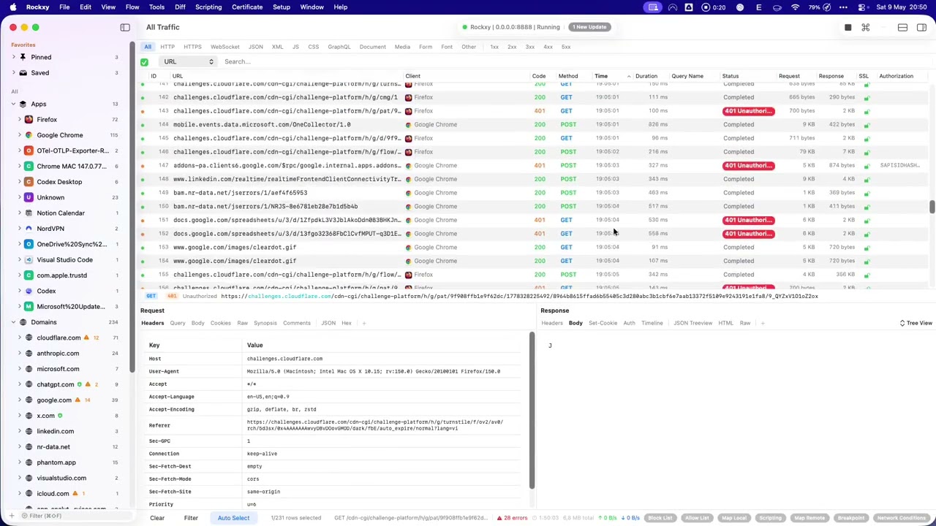
Task: Click the traffic list vertical scrollbar
Action: [x=932, y=207]
